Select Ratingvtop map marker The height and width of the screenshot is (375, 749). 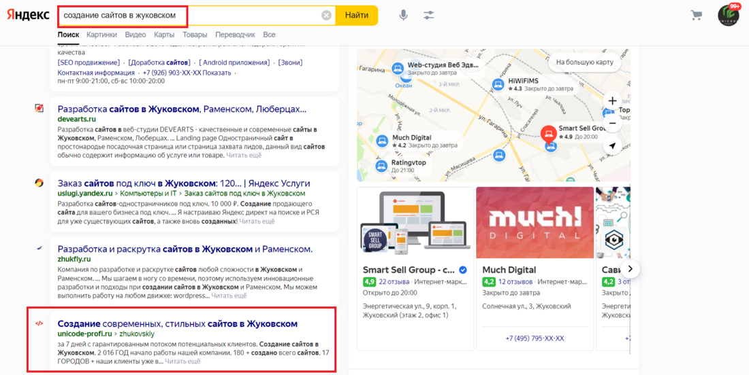click(381, 166)
